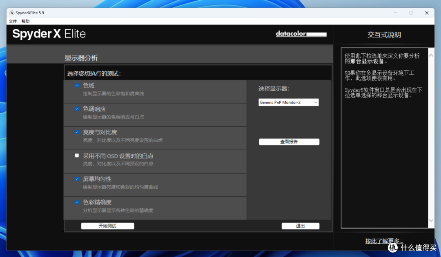
Task: Uncheck the 色域 checkbox
Action: [77, 85]
